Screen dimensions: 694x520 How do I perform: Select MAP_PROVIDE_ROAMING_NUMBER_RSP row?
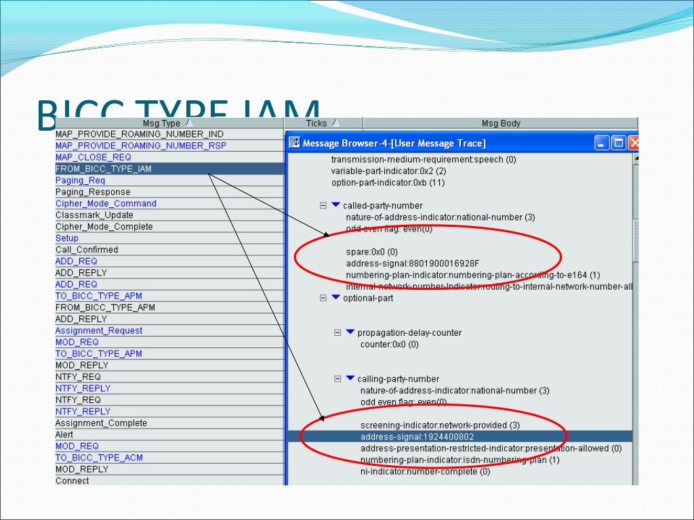tap(169, 146)
